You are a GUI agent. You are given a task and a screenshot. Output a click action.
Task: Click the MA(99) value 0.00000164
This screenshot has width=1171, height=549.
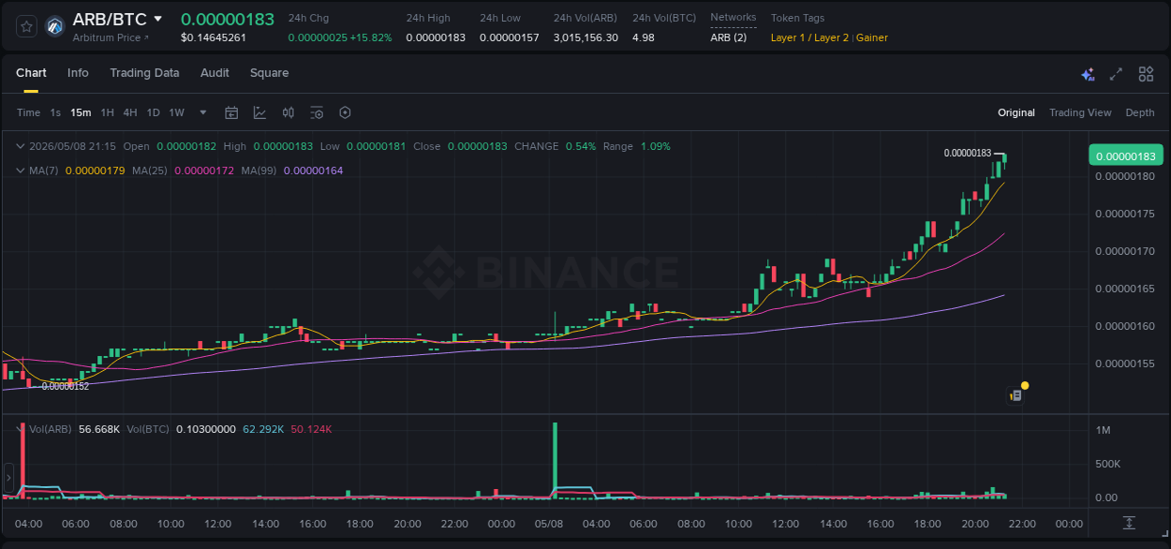click(x=313, y=171)
